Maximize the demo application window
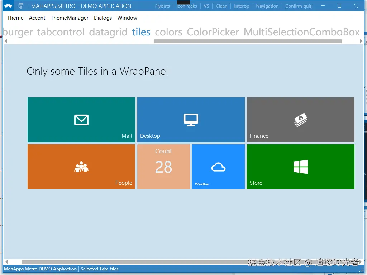Image resolution: width=367 pixels, height=275 pixels. pyautogui.click(x=339, y=6)
